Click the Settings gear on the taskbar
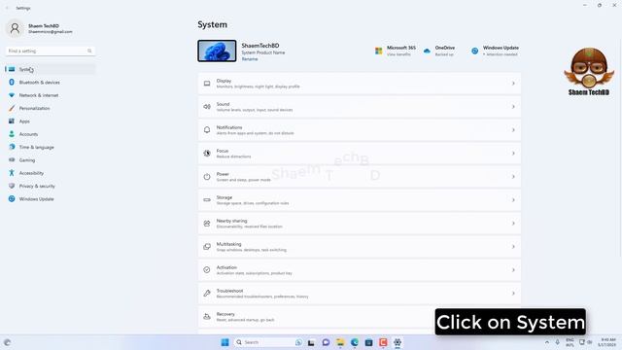 (x=397, y=342)
